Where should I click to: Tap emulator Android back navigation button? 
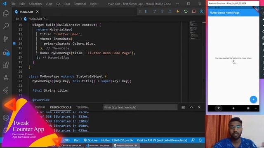coord(219,109)
